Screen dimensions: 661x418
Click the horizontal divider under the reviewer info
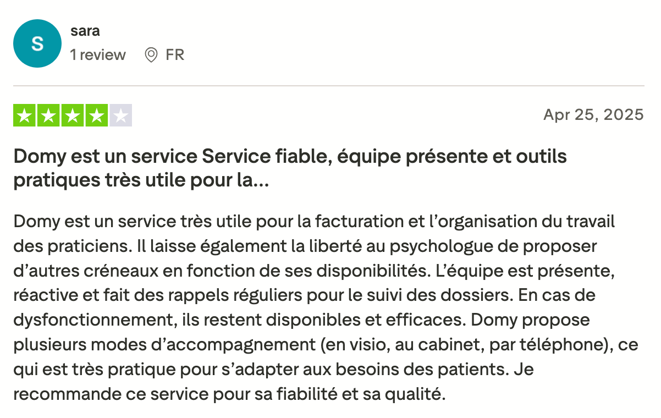(x=329, y=86)
